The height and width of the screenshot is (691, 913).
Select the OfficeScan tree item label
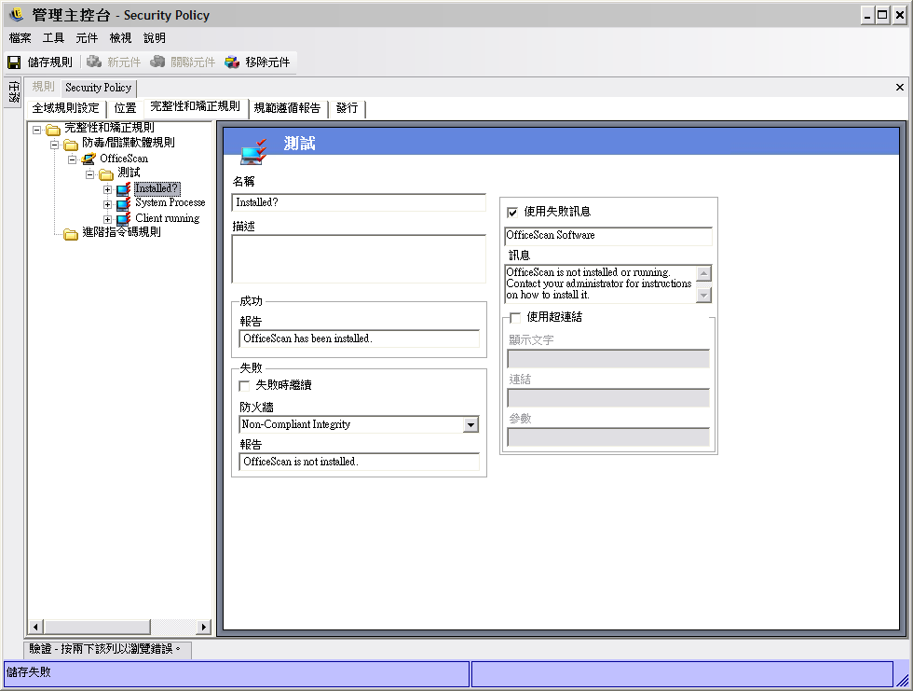pos(124,159)
